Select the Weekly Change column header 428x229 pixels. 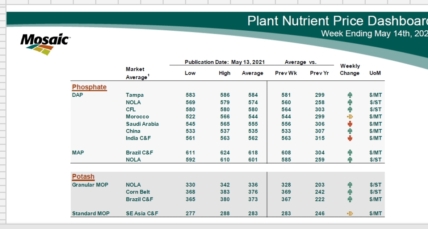(350, 70)
